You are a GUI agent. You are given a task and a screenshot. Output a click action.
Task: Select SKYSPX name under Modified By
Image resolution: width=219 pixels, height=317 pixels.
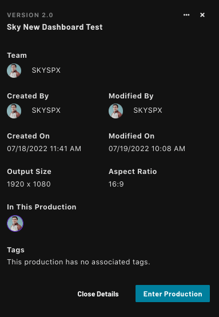pyautogui.click(x=148, y=110)
